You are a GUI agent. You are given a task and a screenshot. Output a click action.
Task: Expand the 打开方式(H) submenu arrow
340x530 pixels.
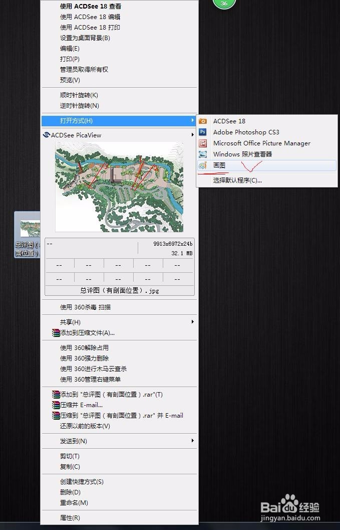pos(192,120)
